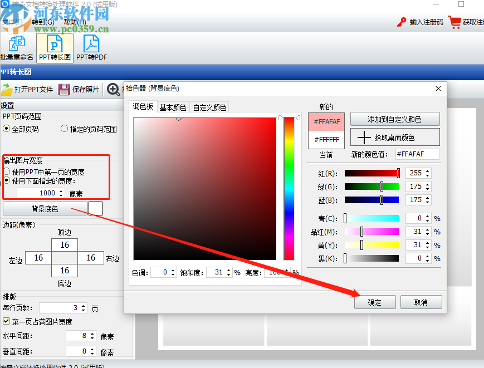This screenshot has width=484, height=368.
Task: Click 添加到自定义颜色 button
Action: tap(395, 119)
